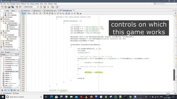The width and height of the screenshot is (177, 99).
Task: Toggle Show Static Members filter in Navigator
Action: [x=9, y=90]
